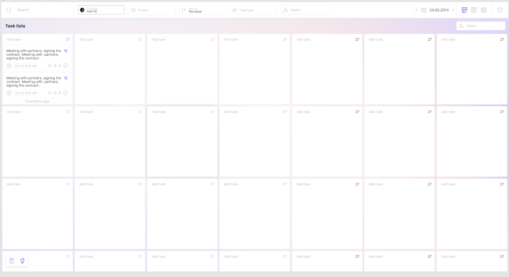Click the magnifier search icon
The width and height of the screenshot is (509, 277).
tap(9, 10)
